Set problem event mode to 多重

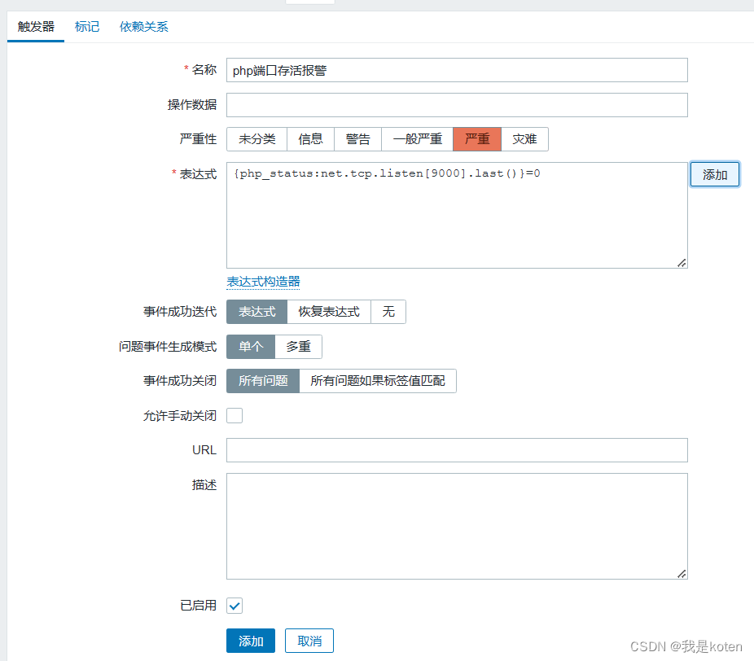pos(298,347)
